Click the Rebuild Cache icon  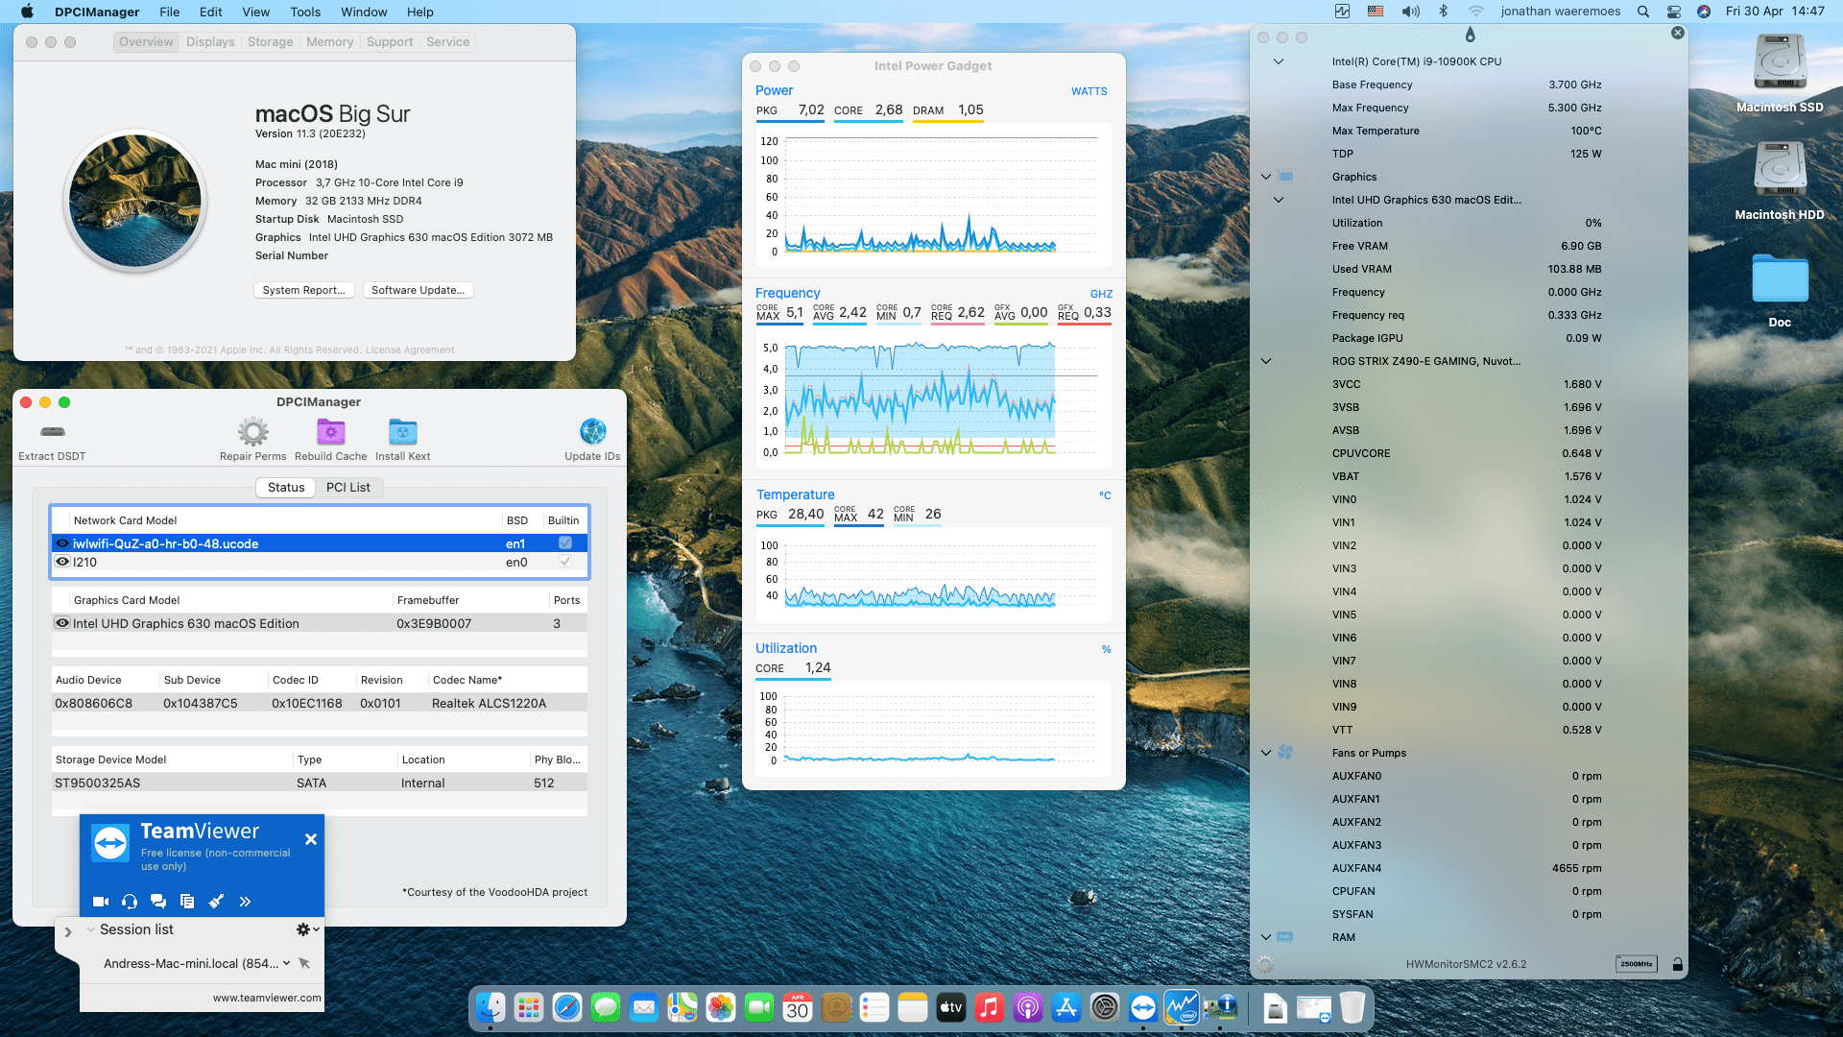click(331, 432)
